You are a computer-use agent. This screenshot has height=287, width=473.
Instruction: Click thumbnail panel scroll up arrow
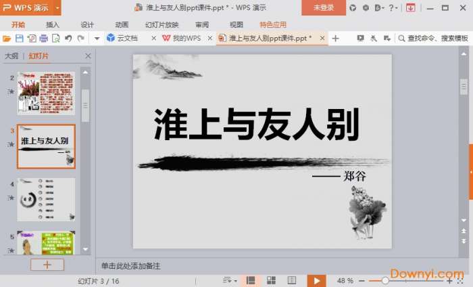click(85, 72)
